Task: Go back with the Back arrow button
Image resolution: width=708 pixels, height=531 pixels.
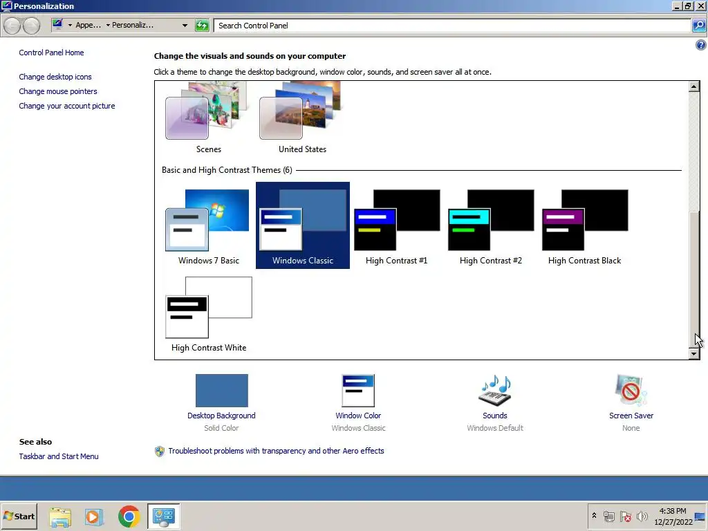Action: [x=12, y=26]
